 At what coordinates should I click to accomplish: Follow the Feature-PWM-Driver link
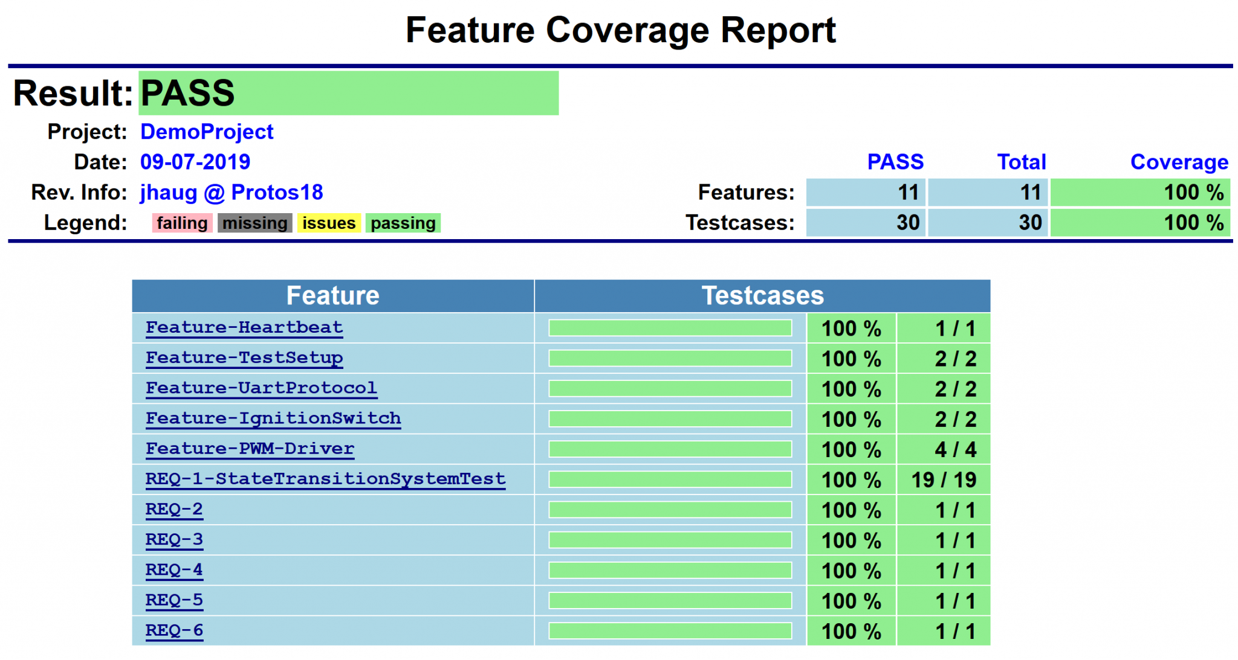250,448
